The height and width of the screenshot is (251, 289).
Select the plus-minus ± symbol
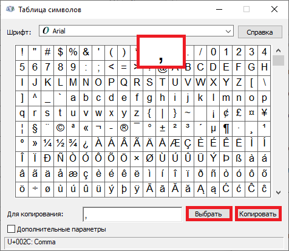[162, 129]
